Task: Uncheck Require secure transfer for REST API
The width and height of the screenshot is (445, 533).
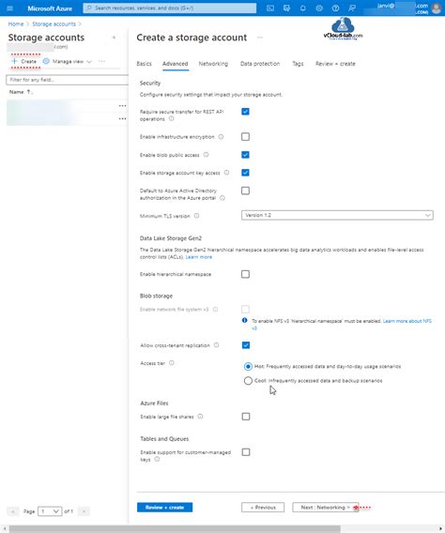Action: click(245, 112)
